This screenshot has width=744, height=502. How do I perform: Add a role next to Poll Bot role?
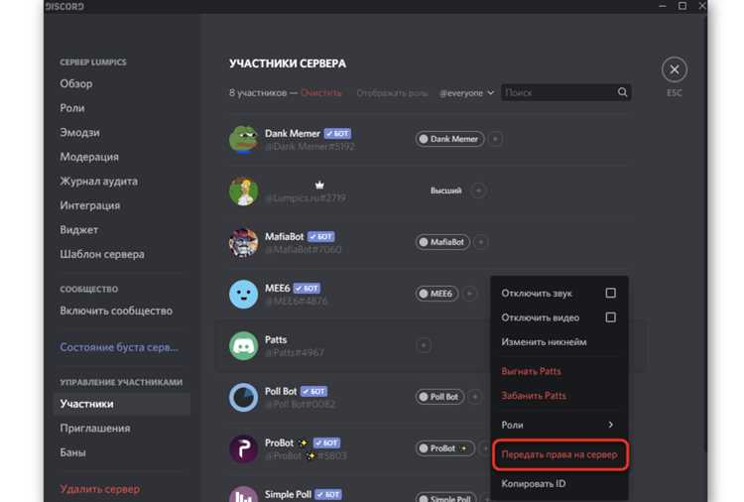coord(475,397)
